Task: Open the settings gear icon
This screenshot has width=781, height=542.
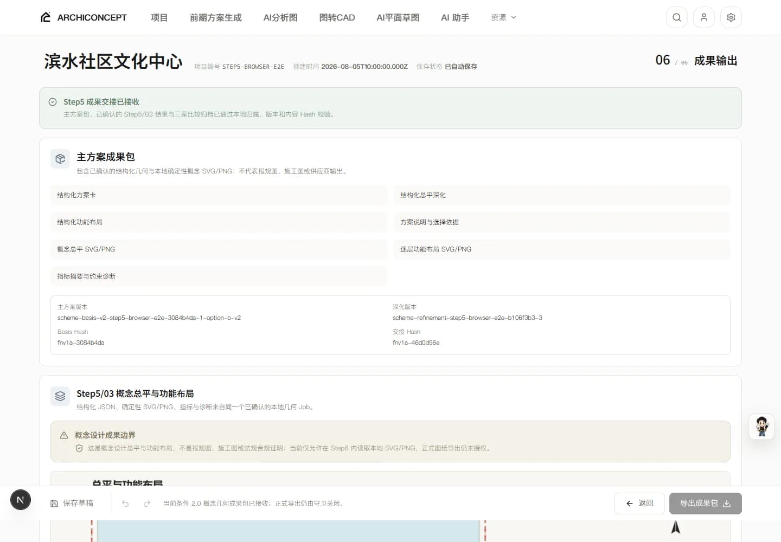Action: (731, 17)
